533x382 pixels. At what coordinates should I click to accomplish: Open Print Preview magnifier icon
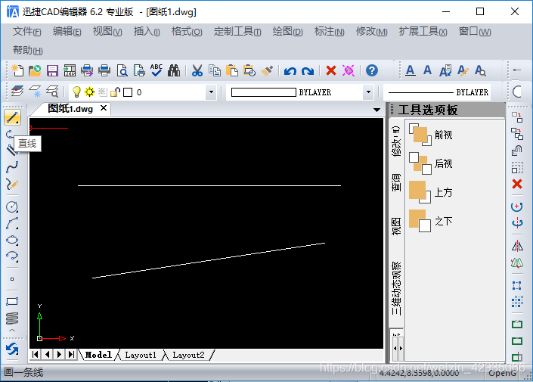pyautogui.click(x=122, y=70)
